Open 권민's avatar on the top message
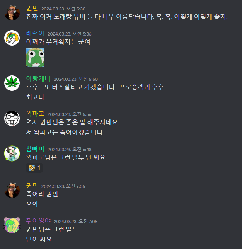 pyautogui.click(x=12, y=13)
